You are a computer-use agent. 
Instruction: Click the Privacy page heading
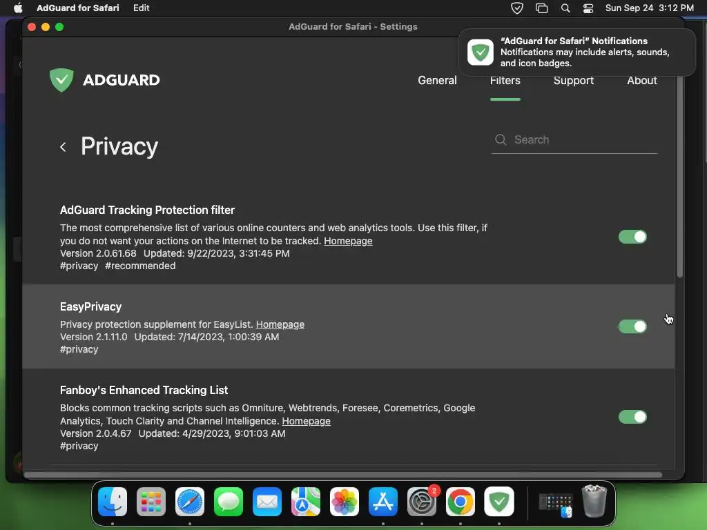click(119, 146)
